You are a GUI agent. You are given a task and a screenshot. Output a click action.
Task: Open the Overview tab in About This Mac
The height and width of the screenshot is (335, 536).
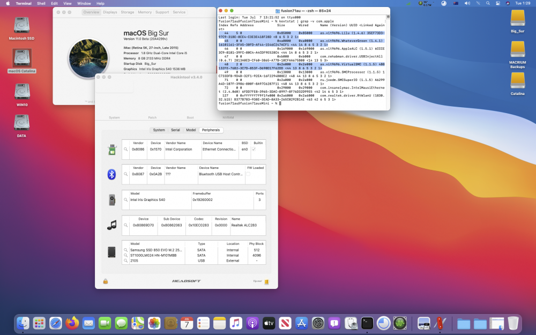(x=91, y=12)
